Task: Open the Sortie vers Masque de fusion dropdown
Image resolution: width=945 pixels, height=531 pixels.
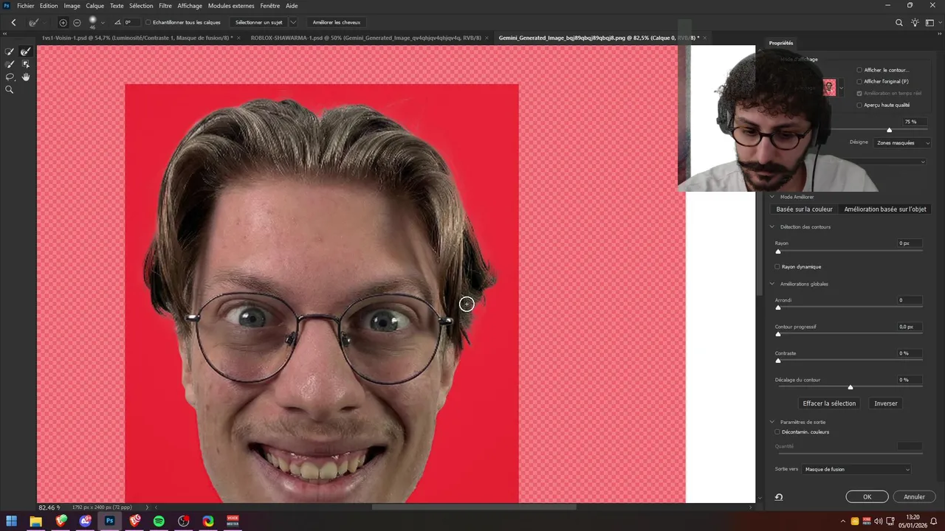Action: click(857, 469)
